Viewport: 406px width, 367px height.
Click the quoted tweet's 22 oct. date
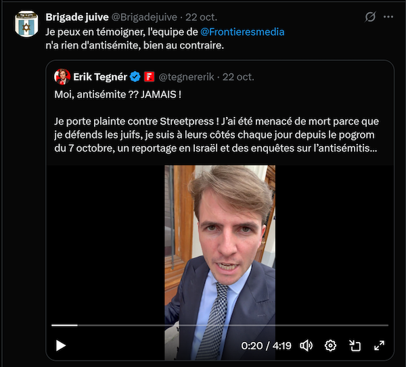pyautogui.click(x=238, y=76)
